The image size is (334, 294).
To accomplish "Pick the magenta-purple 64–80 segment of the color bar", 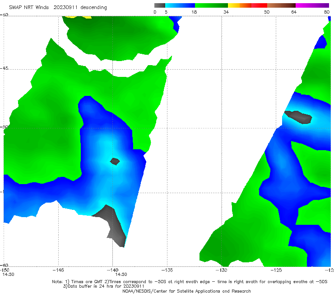I will tap(312, 5).
